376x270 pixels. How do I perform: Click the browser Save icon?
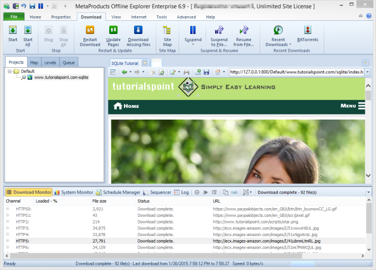pyautogui.click(x=206, y=72)
